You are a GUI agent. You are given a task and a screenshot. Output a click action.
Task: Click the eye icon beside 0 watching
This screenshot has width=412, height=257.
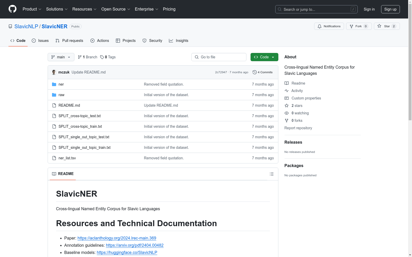point(287,113)
